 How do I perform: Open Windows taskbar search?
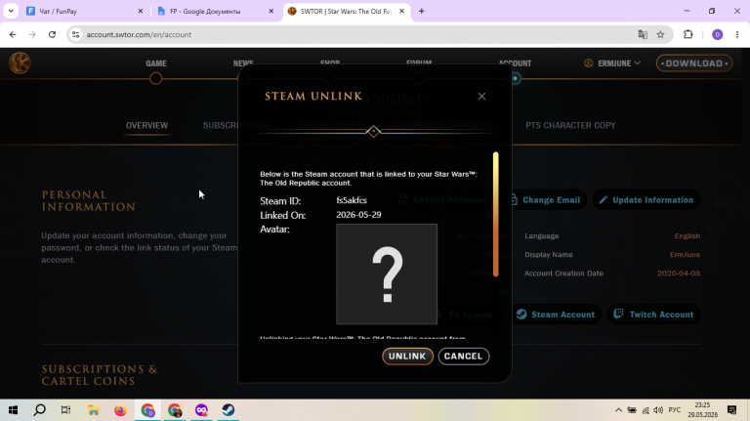40,410
